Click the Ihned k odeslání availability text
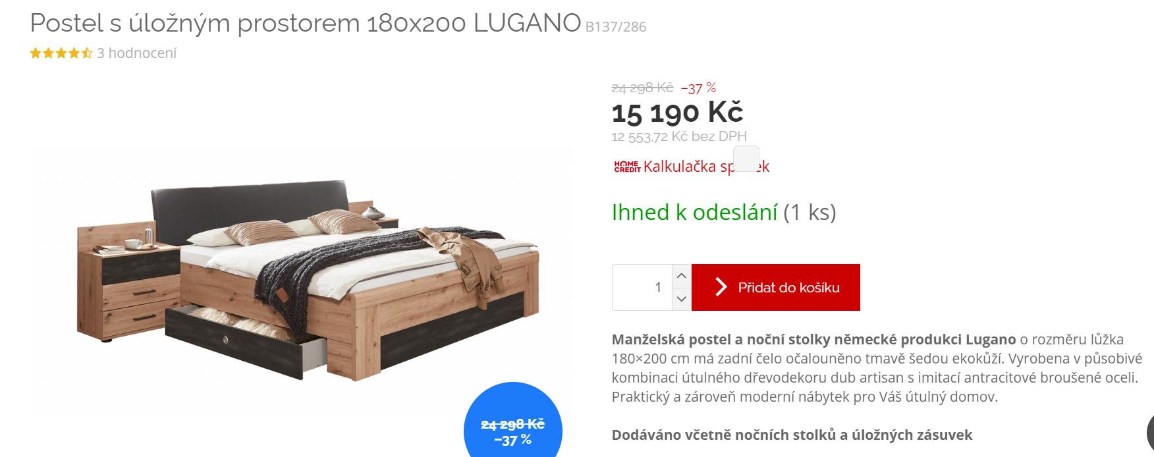 coord(695,212)
